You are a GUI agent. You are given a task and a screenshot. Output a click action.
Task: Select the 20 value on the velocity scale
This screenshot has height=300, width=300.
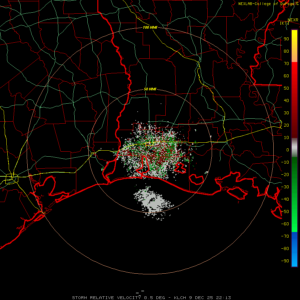[286, 125]
